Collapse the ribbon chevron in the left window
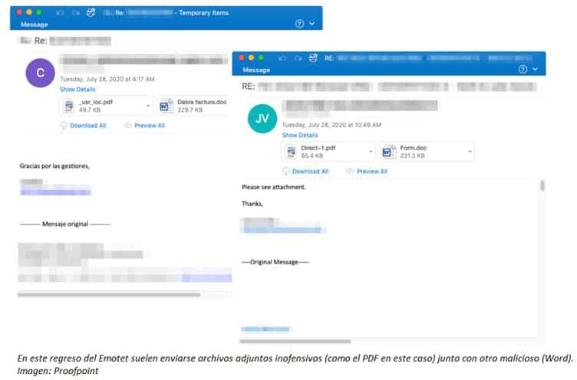The height and width of the screenshot is (380, 577). (x=312, y=24)
